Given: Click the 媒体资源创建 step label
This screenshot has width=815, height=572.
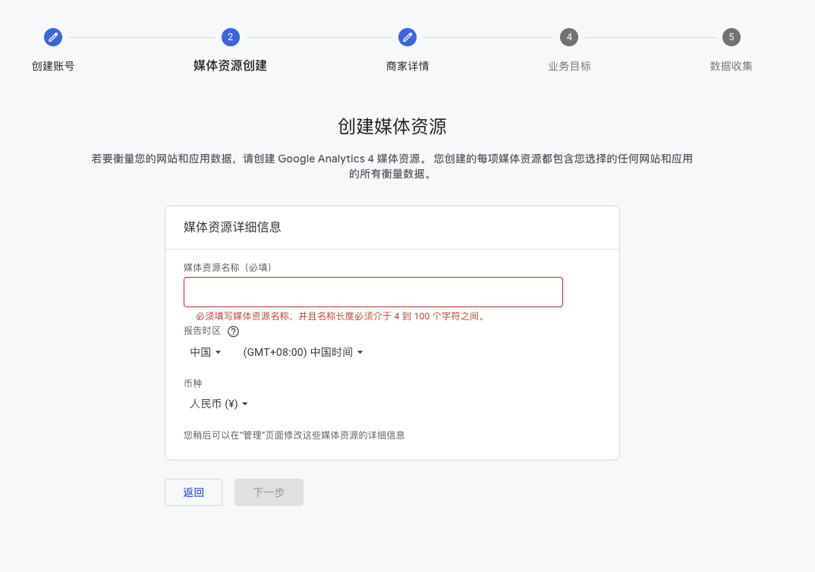Looking at the screenshot, I should [230, 65].
